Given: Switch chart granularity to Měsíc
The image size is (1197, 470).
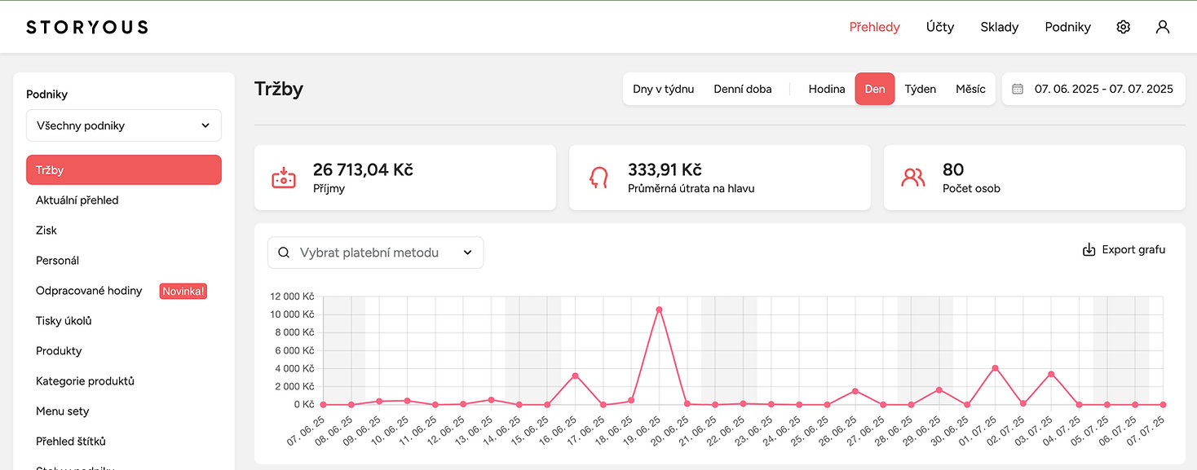Looking at the screenshot, I should [970, 89].
